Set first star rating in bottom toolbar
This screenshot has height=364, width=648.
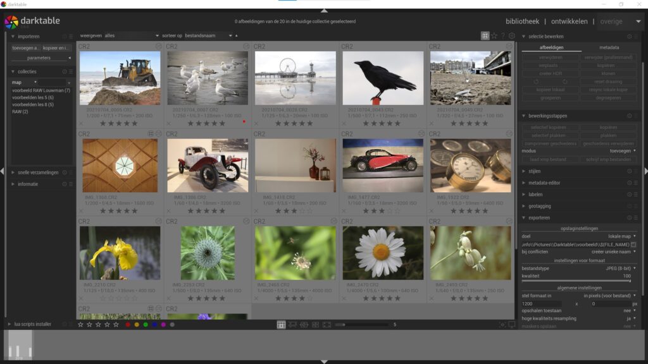pos(80,325)
